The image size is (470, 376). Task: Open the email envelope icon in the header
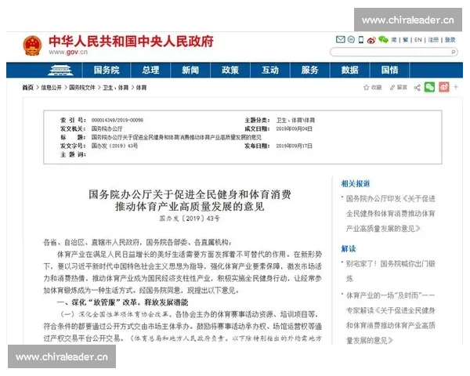(x=341, y=40)
